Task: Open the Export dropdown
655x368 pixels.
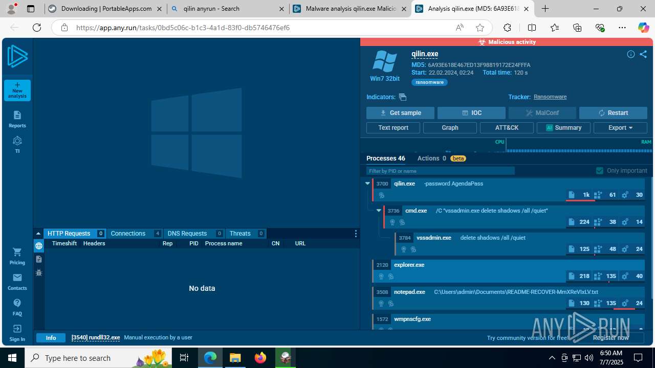Action: (x=620, y=128)
